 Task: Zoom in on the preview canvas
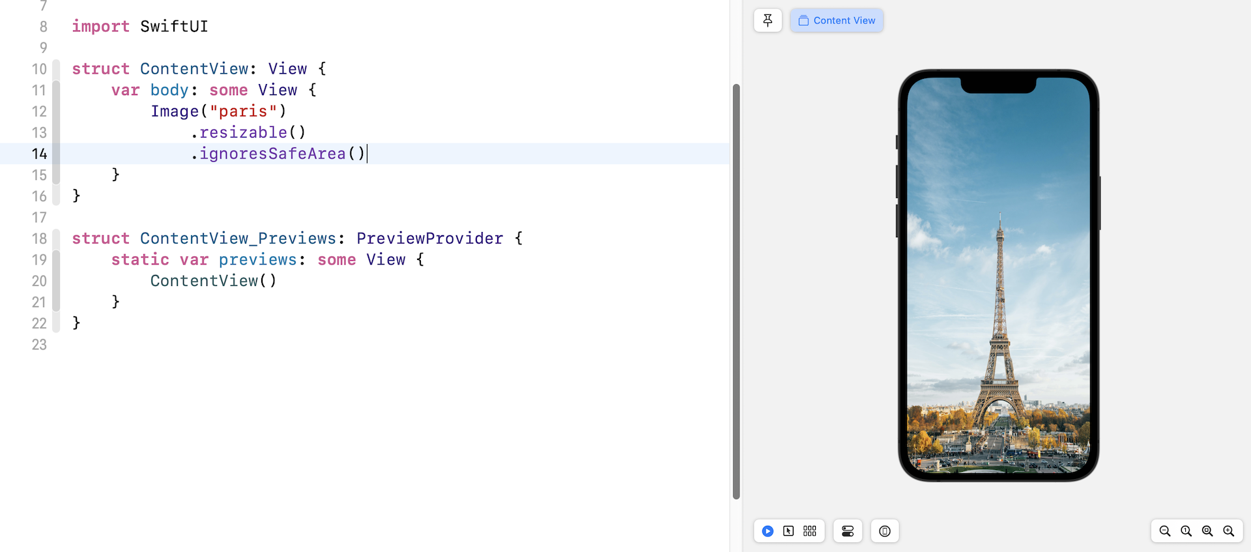[x=1229, y=531]
